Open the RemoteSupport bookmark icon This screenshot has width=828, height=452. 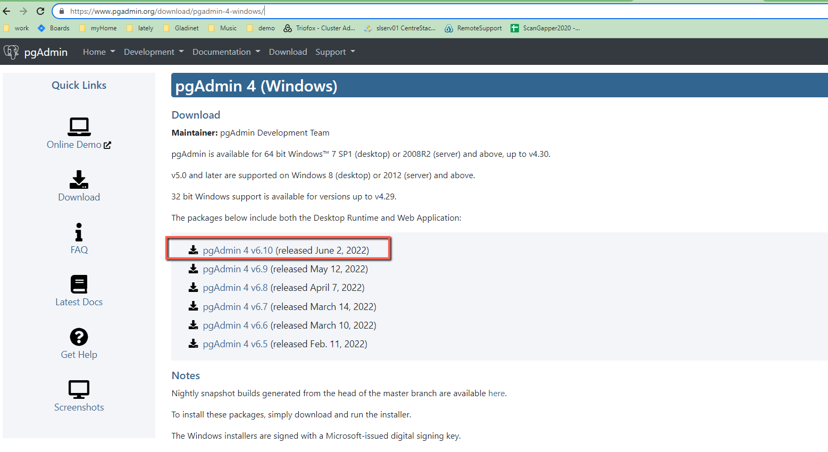coord(449,28)
